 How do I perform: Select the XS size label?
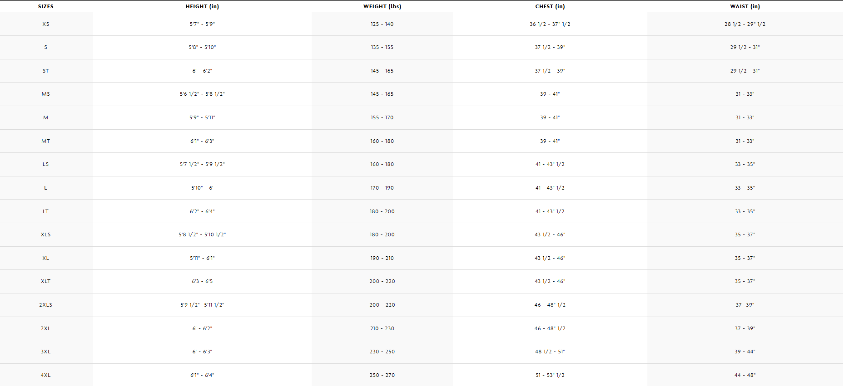45,24
